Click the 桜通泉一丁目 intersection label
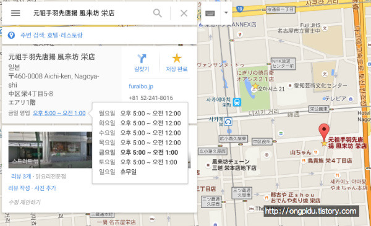371x226 pixels. tap(281, 9)
